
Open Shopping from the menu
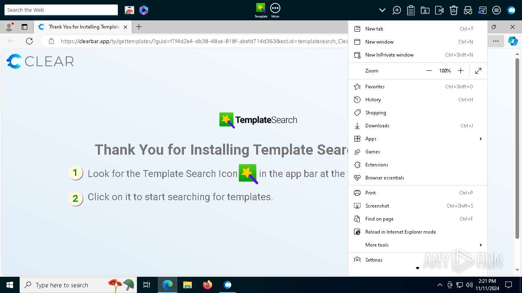pos(418,113)
